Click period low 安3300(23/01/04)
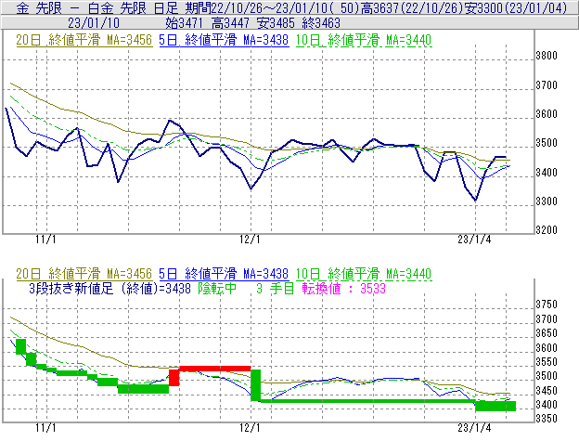 pyautogui.click(x=516, y=7)
